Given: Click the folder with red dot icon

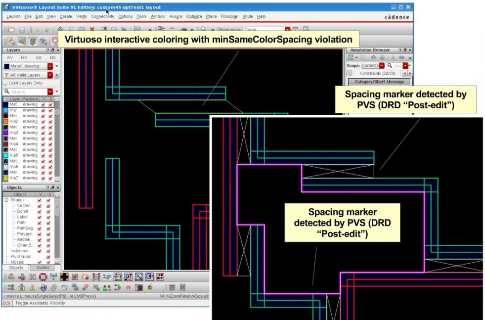Looking at the screenshot, I should 86,276.
